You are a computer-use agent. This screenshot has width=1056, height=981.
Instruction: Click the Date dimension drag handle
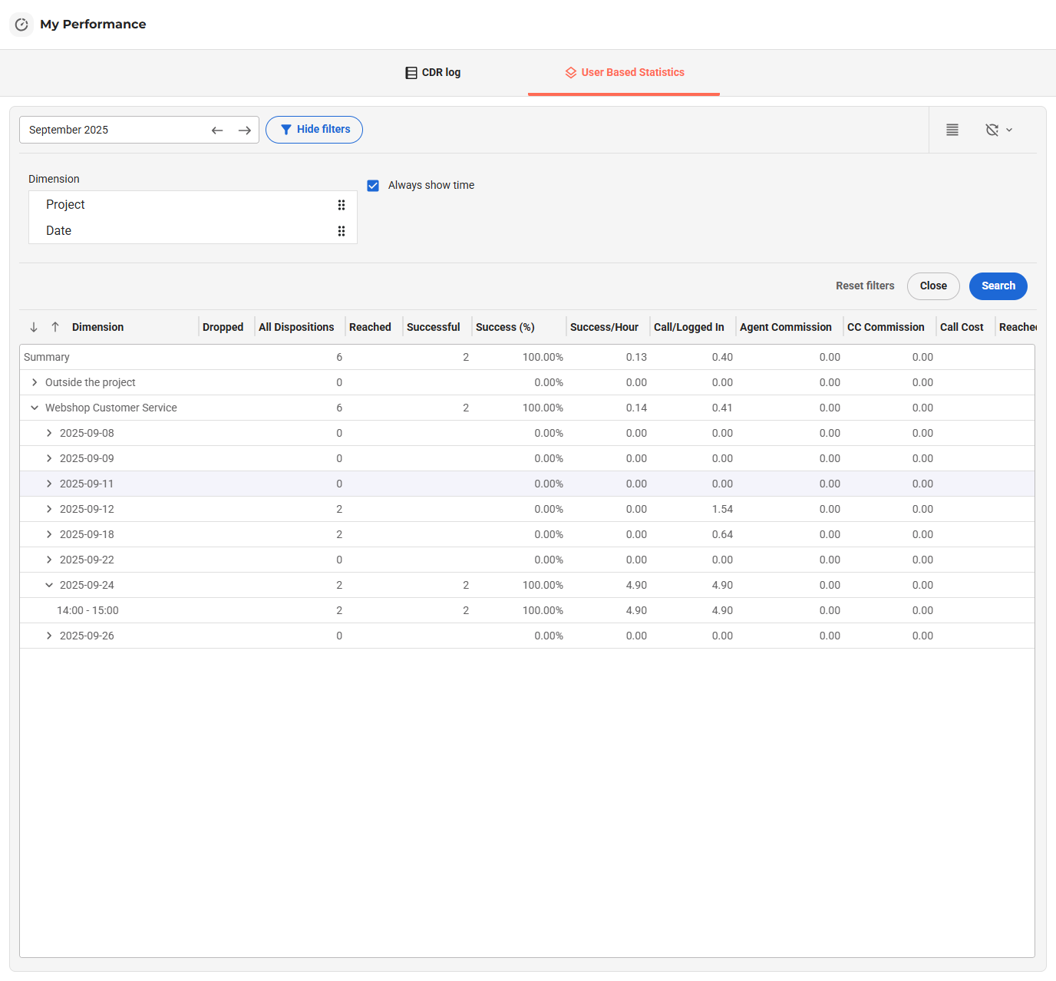pyautogui.click(x=342, y=231)
